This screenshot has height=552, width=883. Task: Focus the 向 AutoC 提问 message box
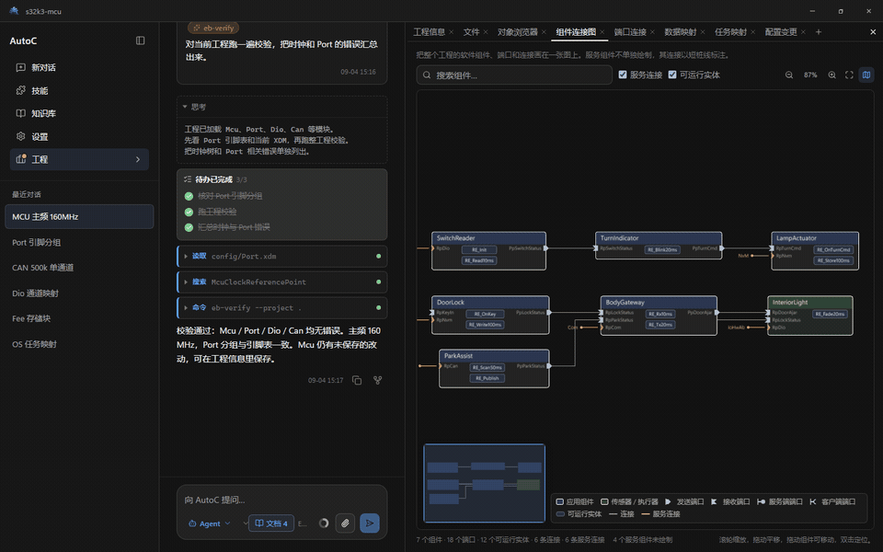coord(281,500)
